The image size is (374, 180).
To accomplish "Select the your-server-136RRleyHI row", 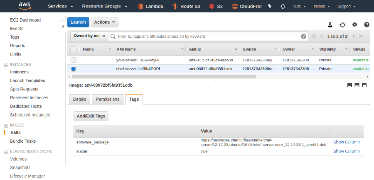I will pos(219,60).
